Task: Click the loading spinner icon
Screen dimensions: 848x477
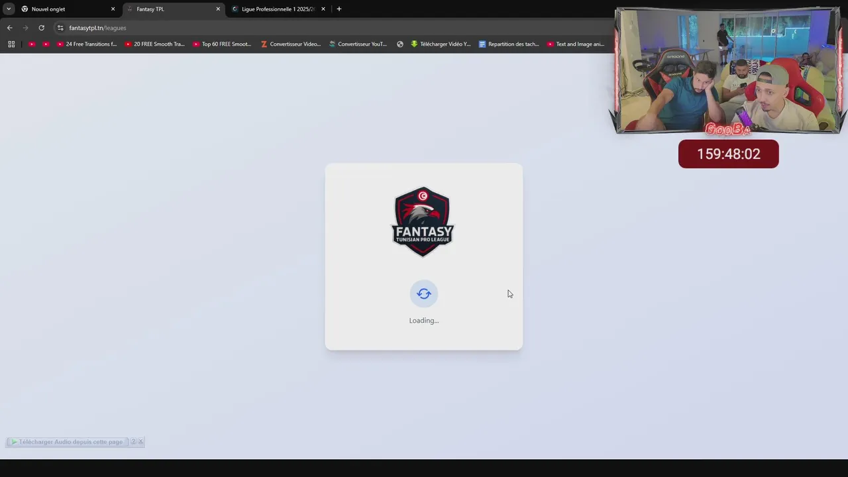Action: (x=424, y=293)
